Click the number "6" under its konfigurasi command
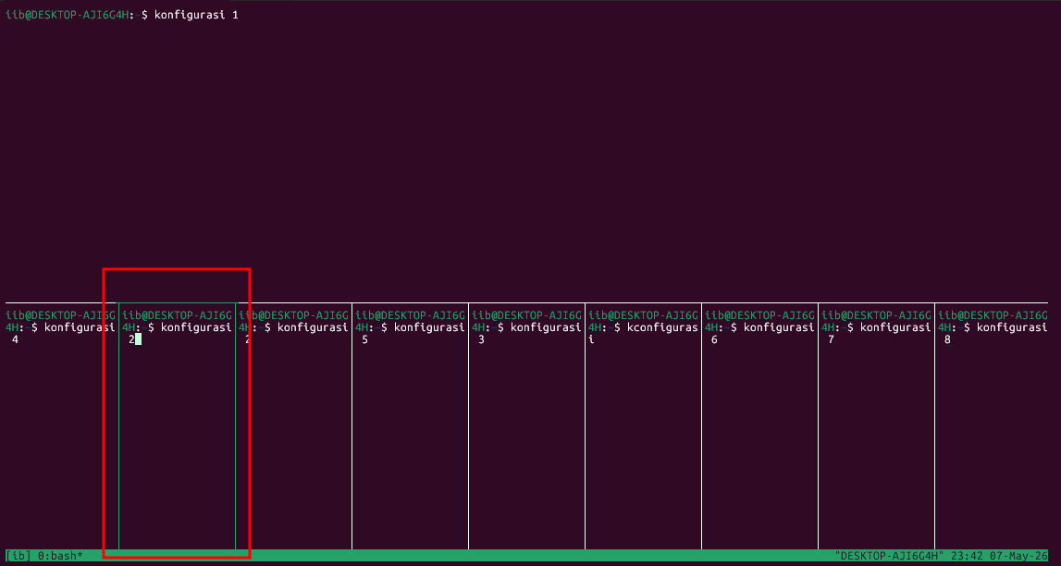The image size is (1061, 566). 714,339
